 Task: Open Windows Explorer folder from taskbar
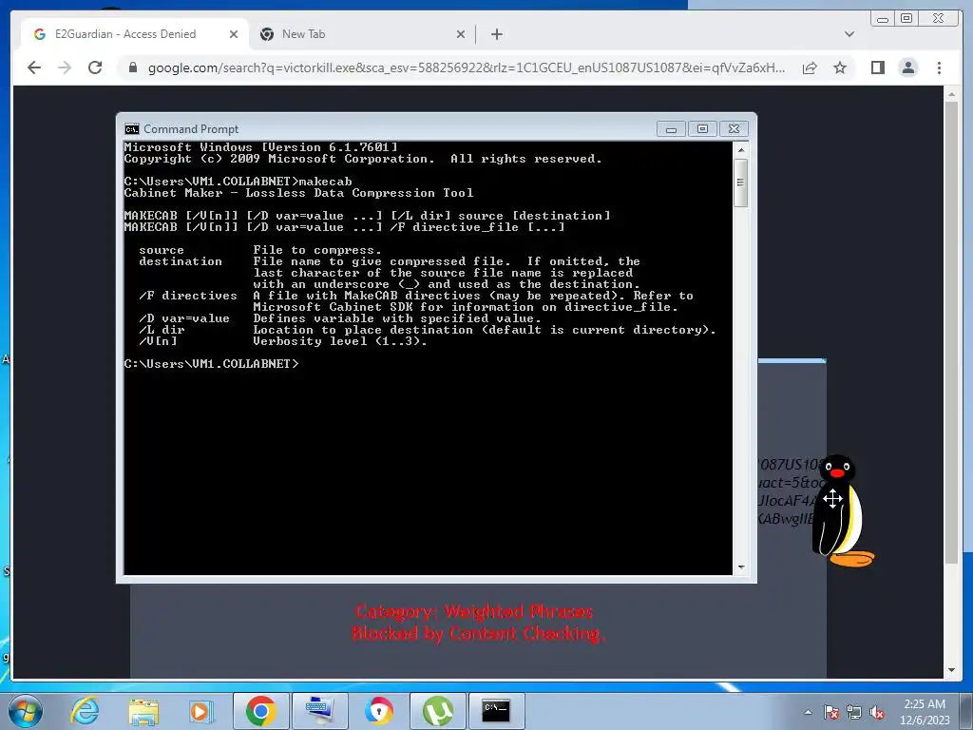pos(143,711)
